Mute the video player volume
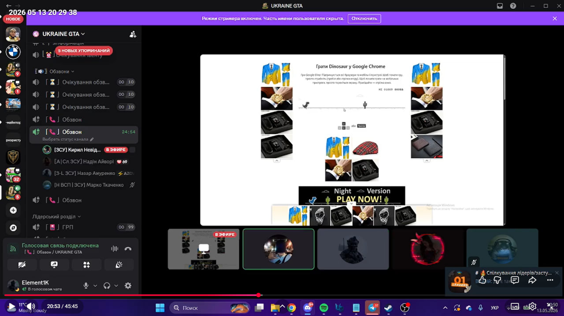The height and width of the screenshot is (316, 564). pos(30,306)
